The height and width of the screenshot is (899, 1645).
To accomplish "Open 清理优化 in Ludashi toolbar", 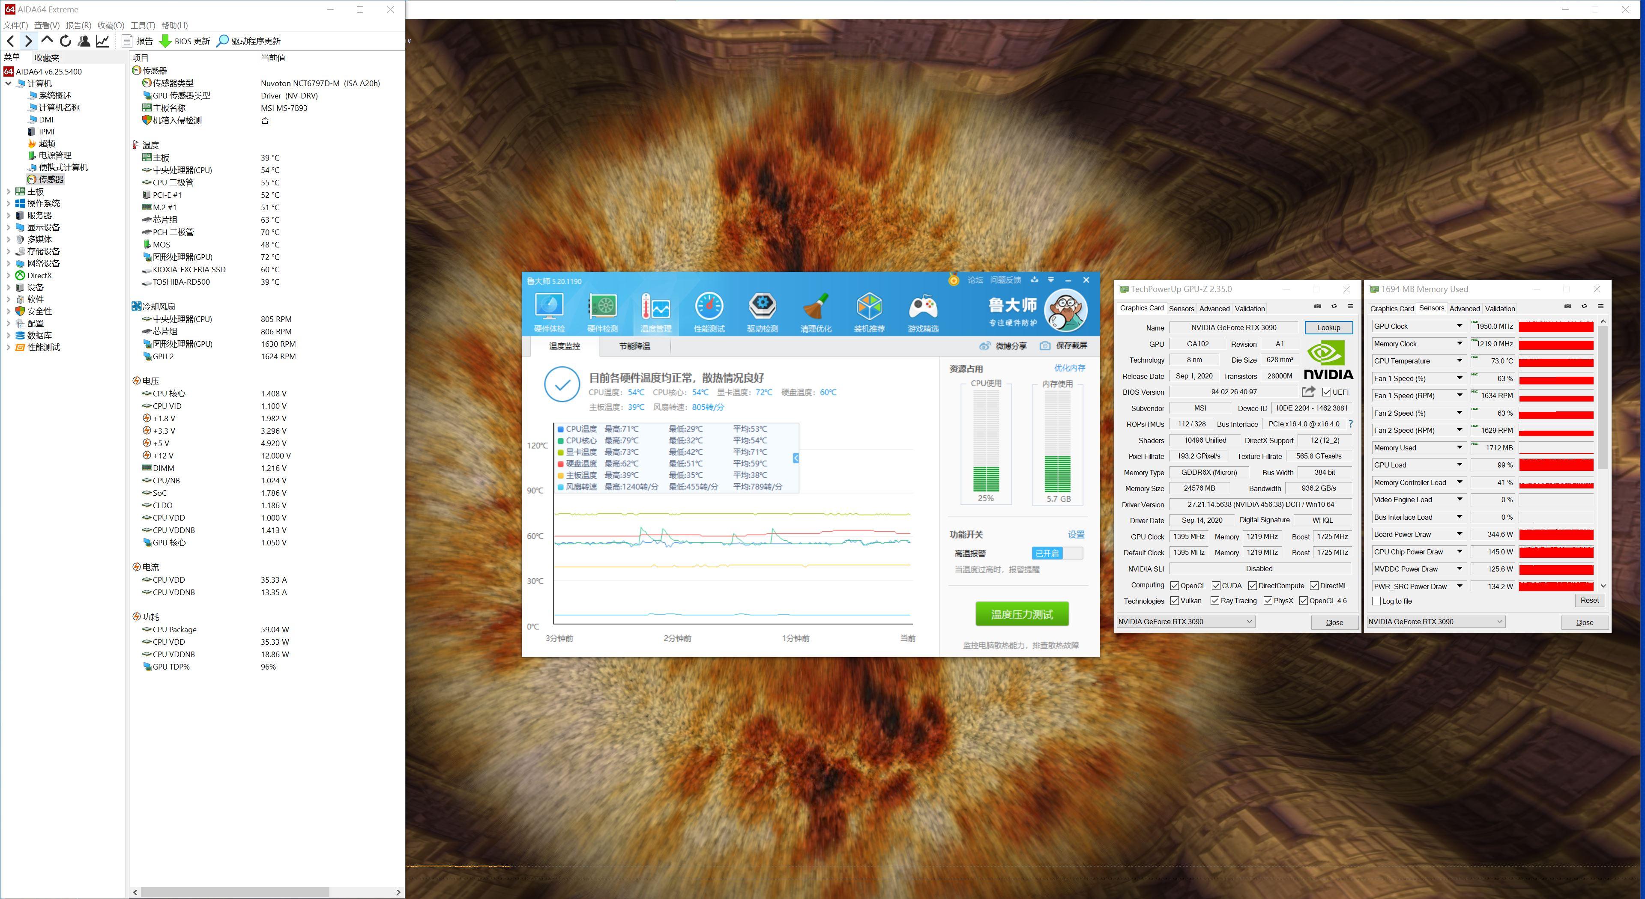I will click(x=816, y=312).
